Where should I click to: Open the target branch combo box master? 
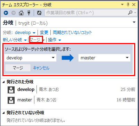click(104, 58)
